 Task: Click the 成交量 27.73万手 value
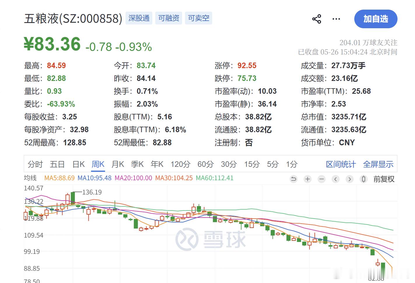348,66
